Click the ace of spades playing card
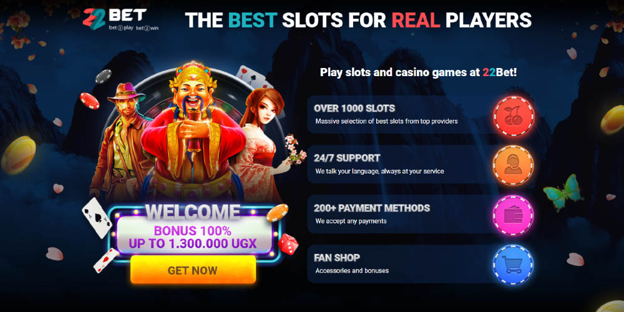624x312 pixels. coord(97,217)
